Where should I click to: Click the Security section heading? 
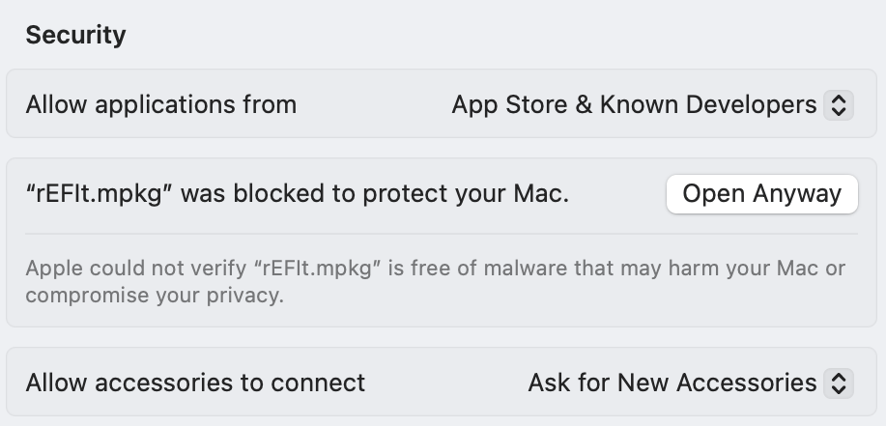tap(75, 36)
